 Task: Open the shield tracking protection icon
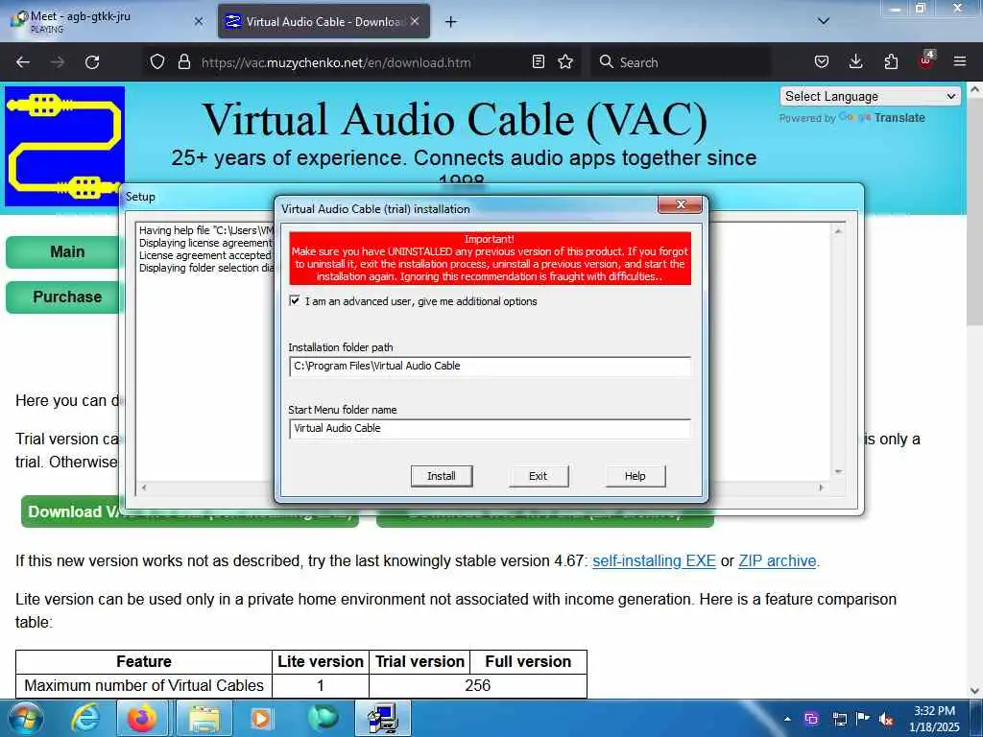click(156, 61)
